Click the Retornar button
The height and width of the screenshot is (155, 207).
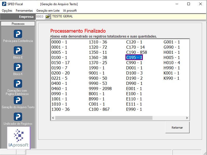(x=177, y=128)
